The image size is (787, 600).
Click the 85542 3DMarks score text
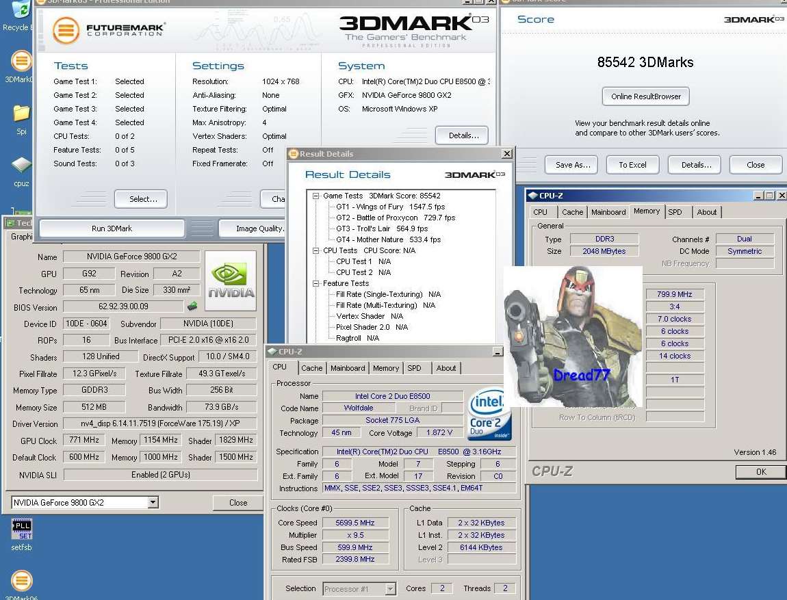coord(645,62)
